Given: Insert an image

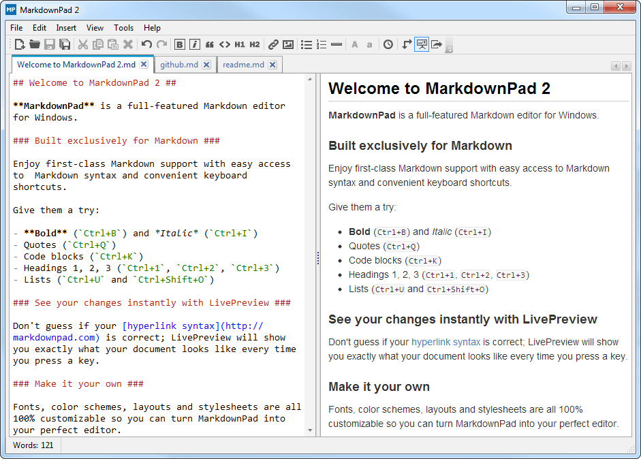Looking at the screenshot, I should [x=287, y=44].
